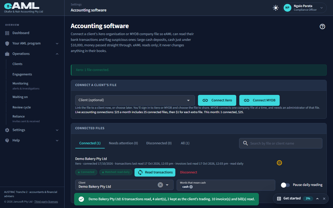
Task: Click the search by file or client field
Action: pos(281,143)
